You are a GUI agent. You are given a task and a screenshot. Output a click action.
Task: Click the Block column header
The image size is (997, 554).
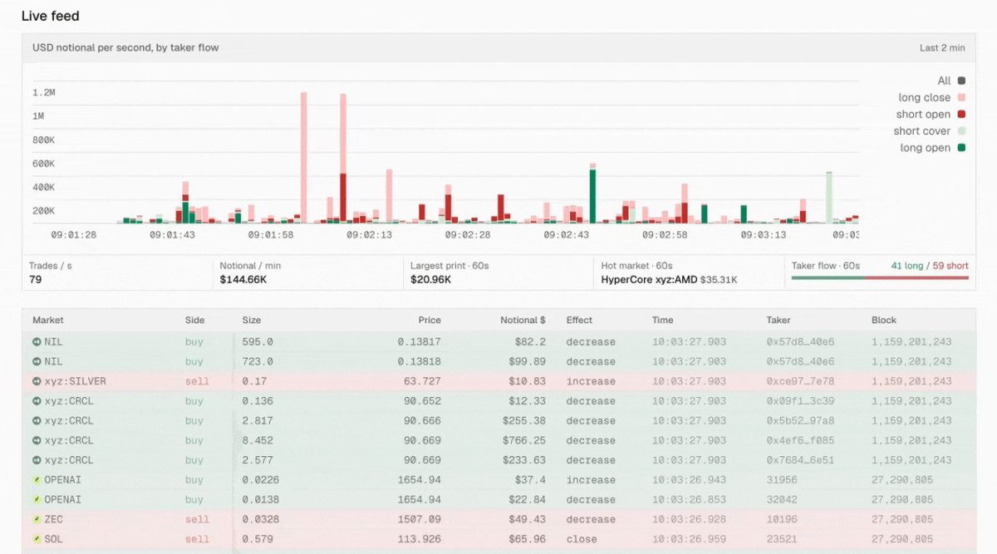pyautogui.click(x=884, y=320)
